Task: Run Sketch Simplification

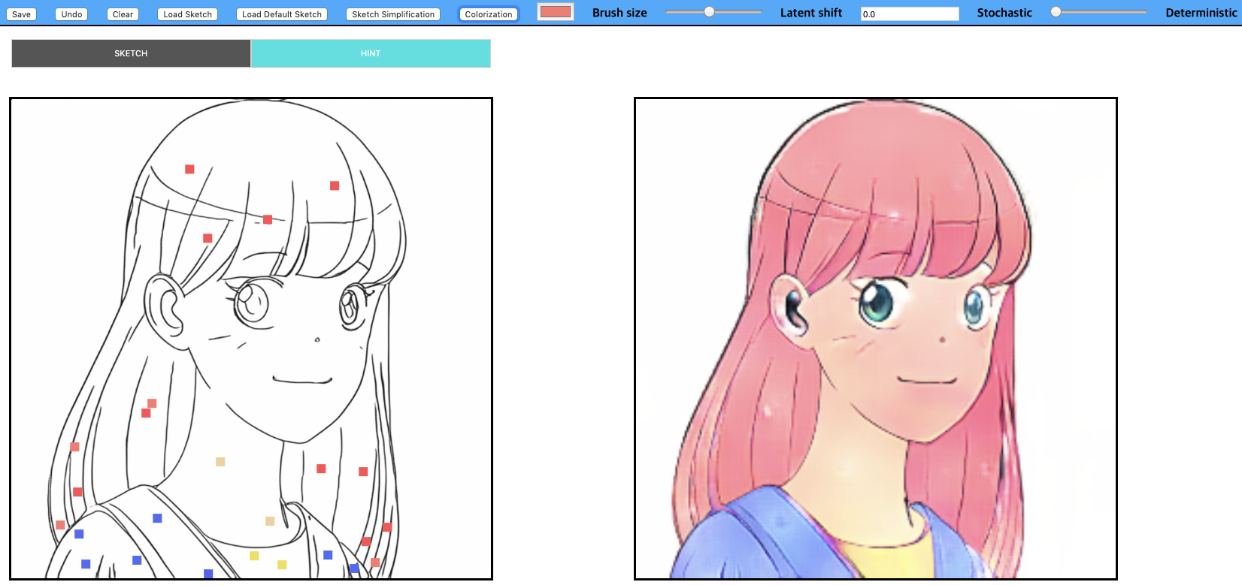Action: 393,14
